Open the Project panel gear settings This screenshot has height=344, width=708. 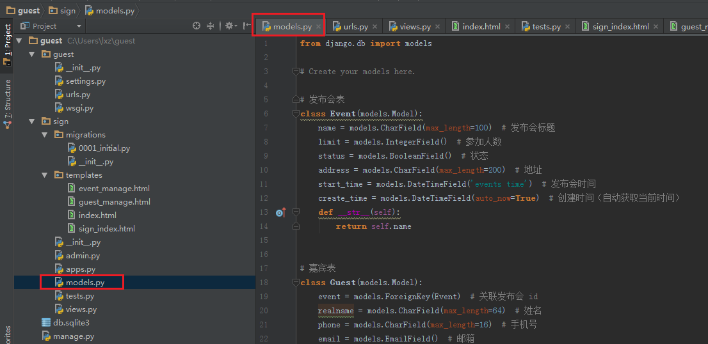point(230,26)
